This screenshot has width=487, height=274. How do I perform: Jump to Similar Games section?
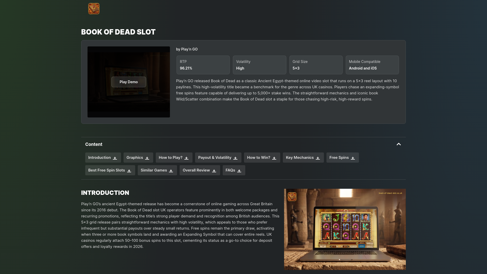[157, 170]
